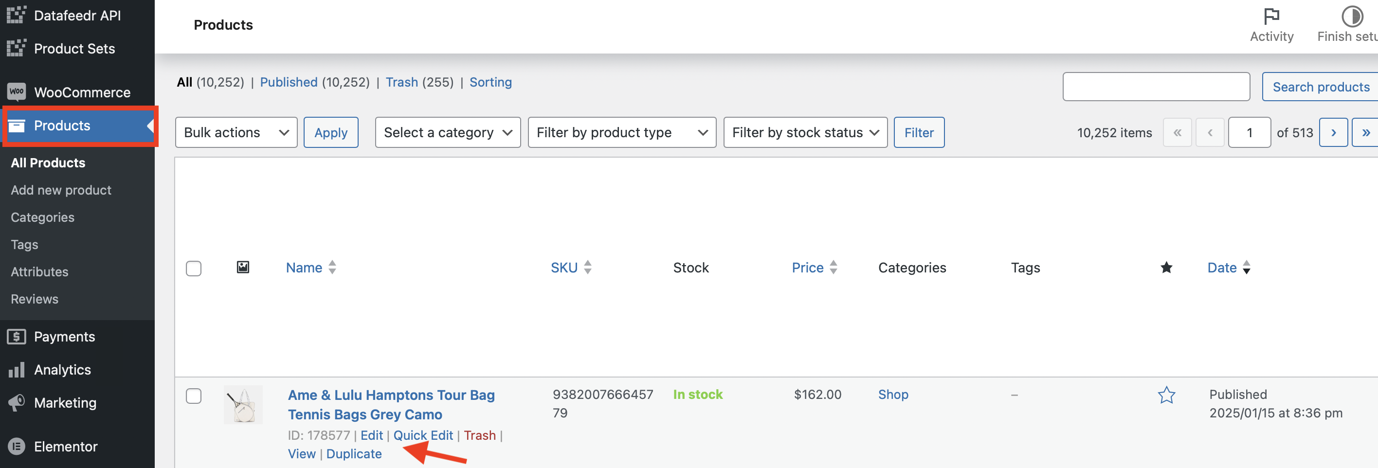Click the Apply bulk action button
This screenshot has height=468, width=1378.
[330, 132]
